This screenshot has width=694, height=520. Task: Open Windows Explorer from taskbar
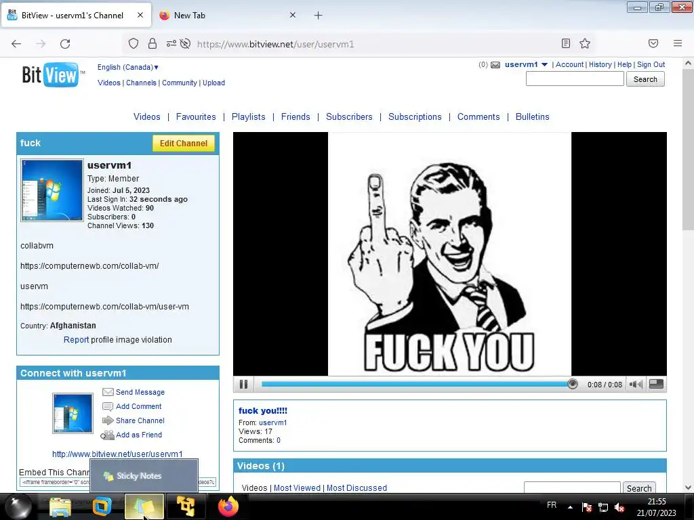(60, 507)
